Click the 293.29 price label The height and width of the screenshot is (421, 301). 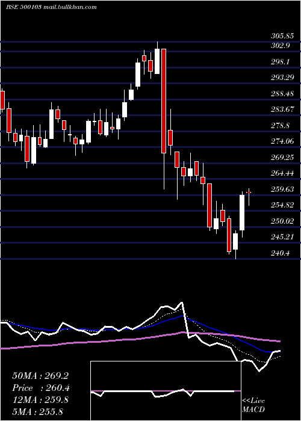tap(282, 78)
